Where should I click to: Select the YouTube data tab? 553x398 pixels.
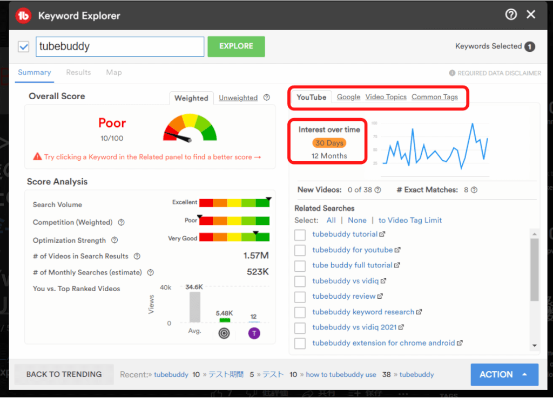tap(312, 97)
